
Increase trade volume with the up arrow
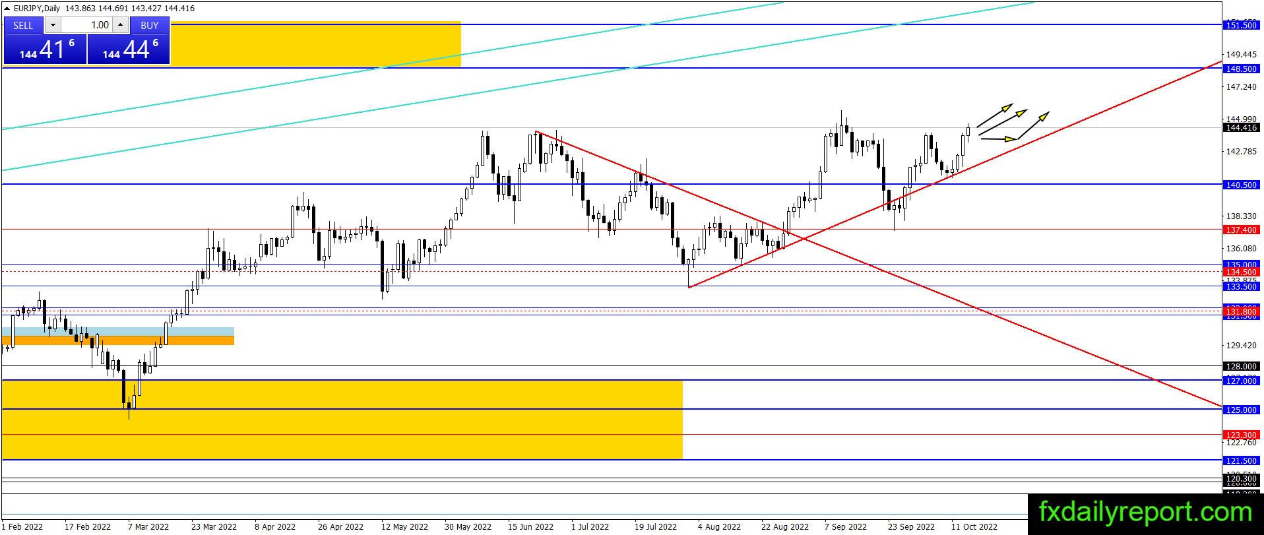(x=120, y=25)
